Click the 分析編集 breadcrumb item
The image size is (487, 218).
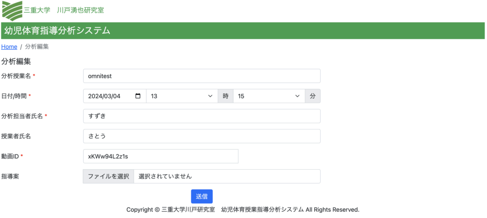(x=37, y=47)
